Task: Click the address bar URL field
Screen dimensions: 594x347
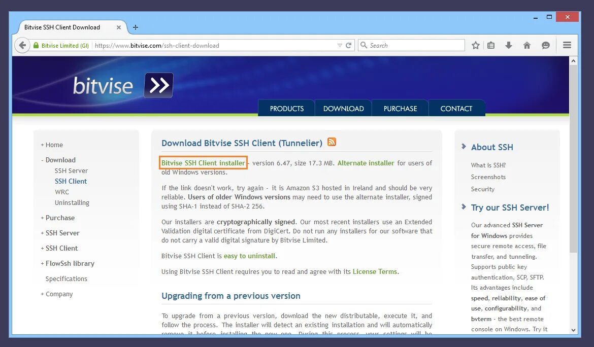Action: click(214, 46)
